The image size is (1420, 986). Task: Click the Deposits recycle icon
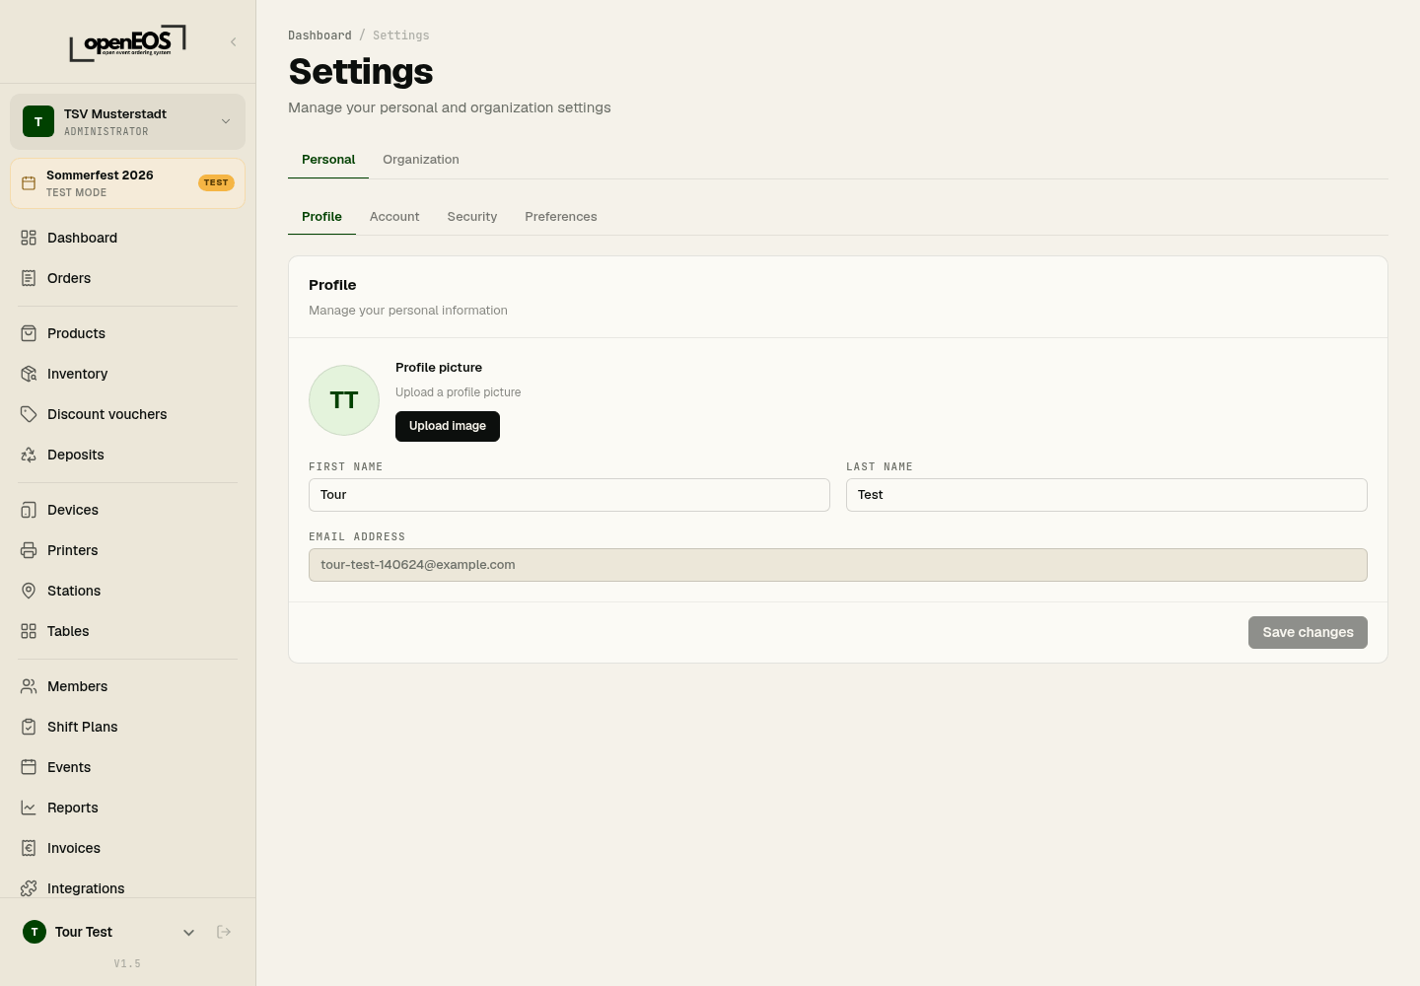[x=29, y=455]
